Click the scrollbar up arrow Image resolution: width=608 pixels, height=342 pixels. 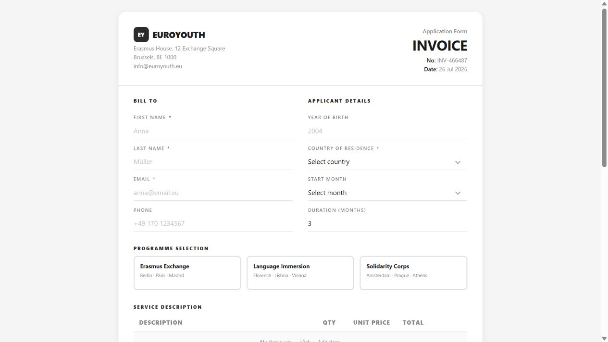[604, 3]
